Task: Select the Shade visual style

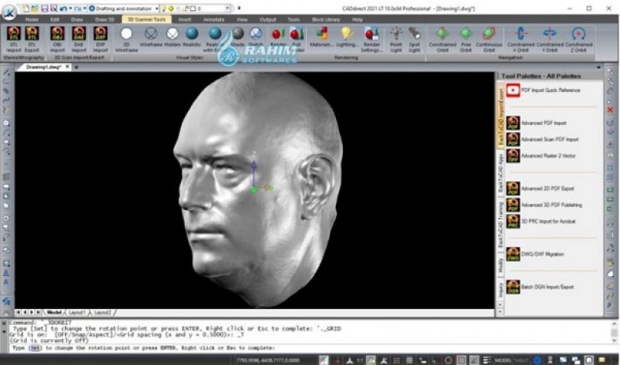Action: (238, 38)
